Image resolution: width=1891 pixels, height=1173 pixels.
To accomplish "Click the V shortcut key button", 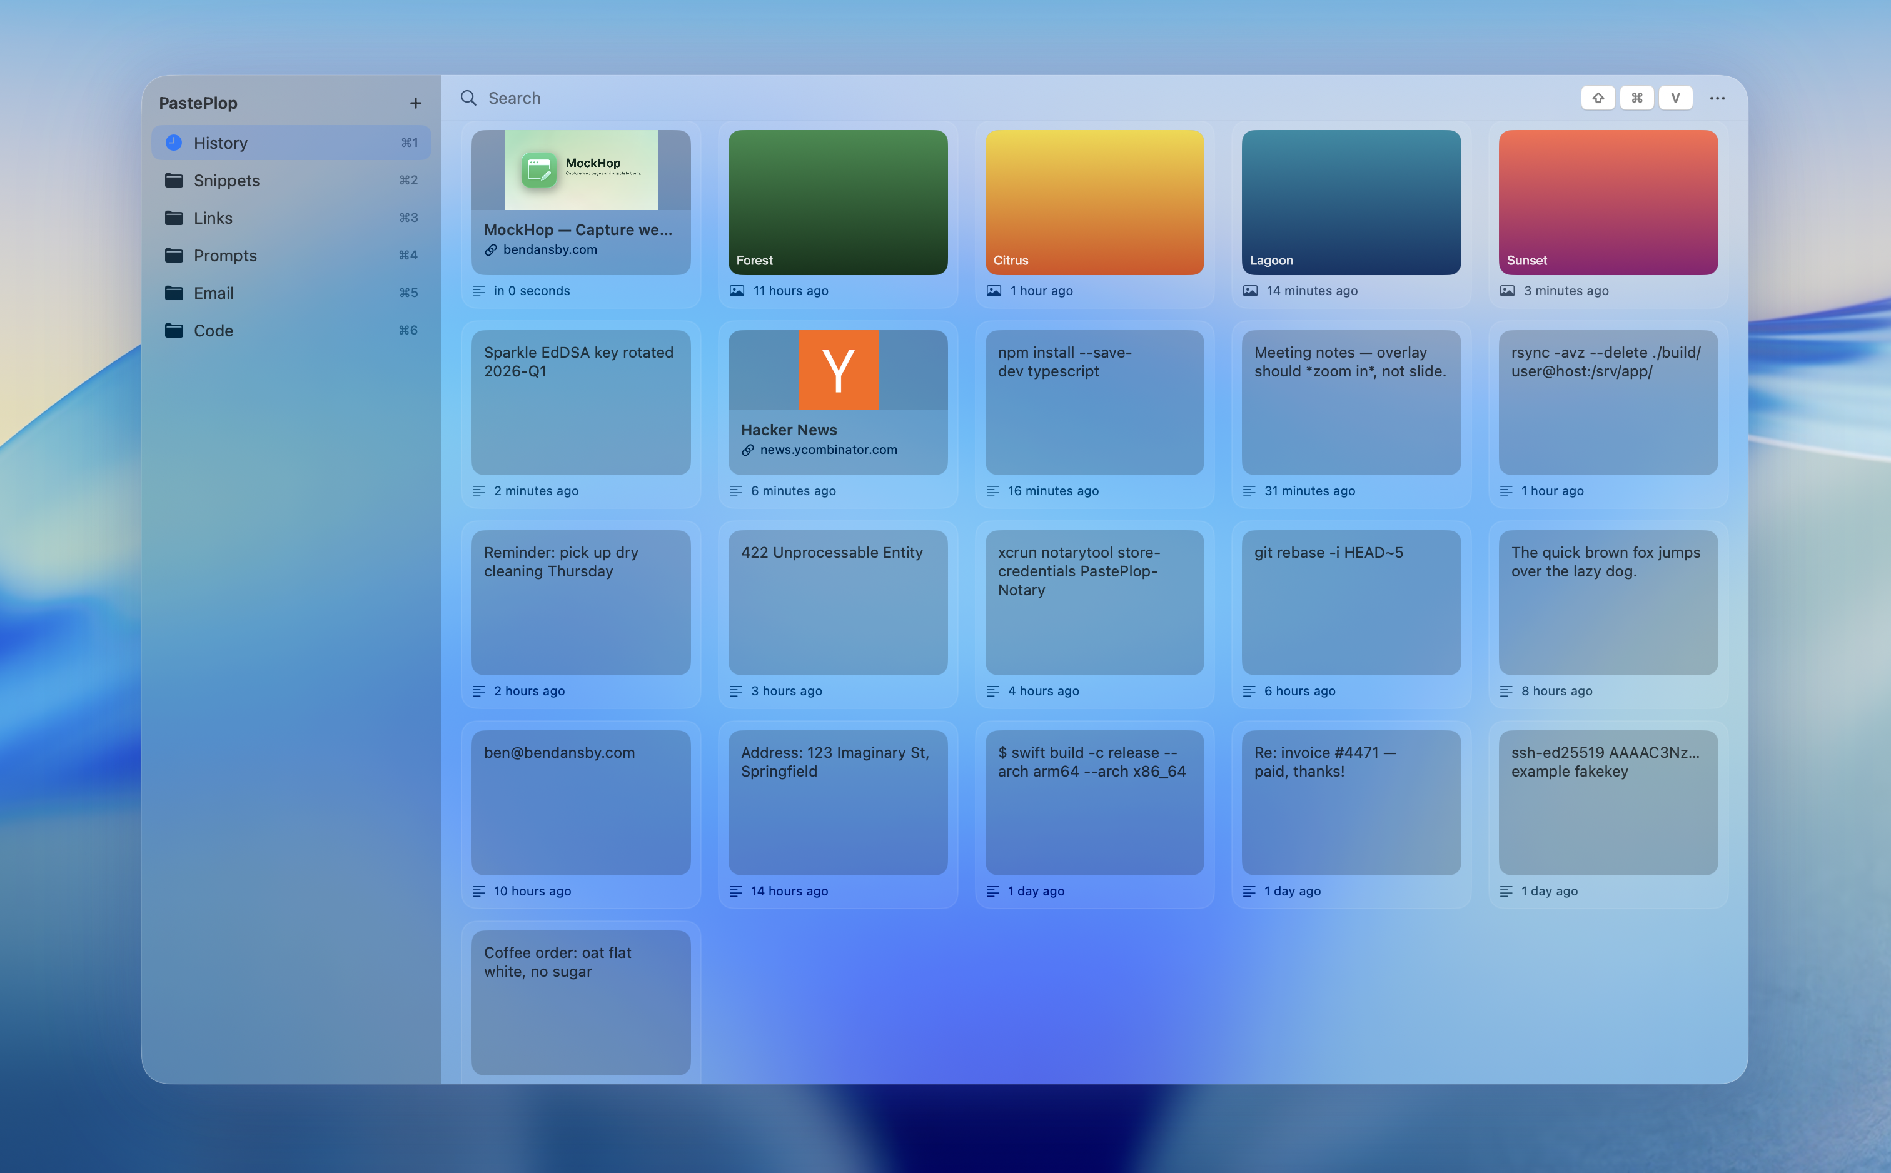I will point(1675,98).
